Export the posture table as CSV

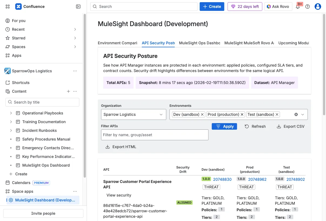tap(290, 126)
